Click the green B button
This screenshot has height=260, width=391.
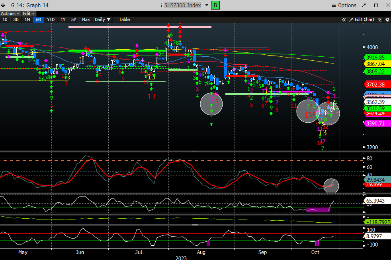tap(215, 5)
